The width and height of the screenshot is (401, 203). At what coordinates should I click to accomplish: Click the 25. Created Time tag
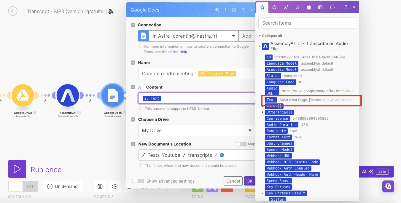pos(217,74)
